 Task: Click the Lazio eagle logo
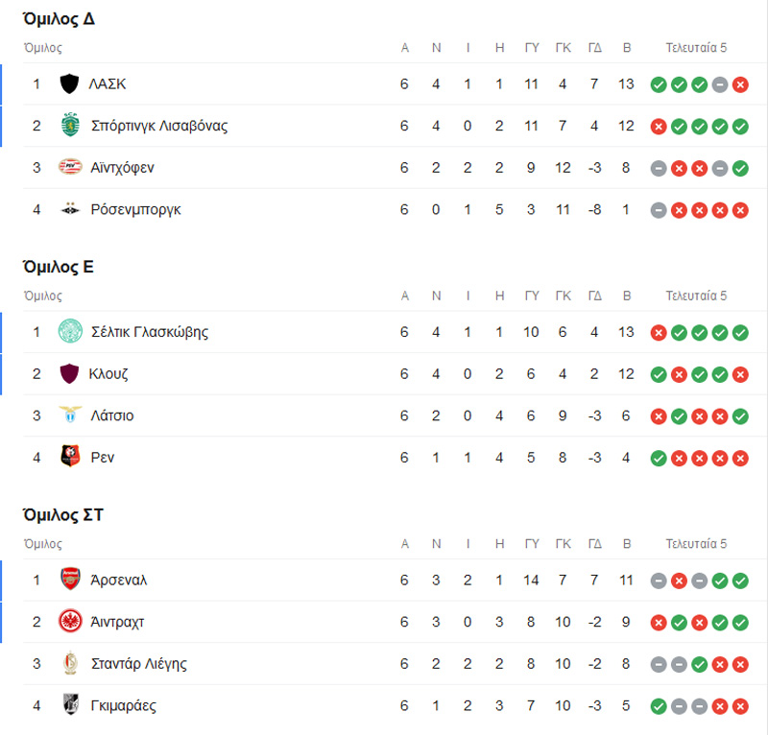[69, 415]
